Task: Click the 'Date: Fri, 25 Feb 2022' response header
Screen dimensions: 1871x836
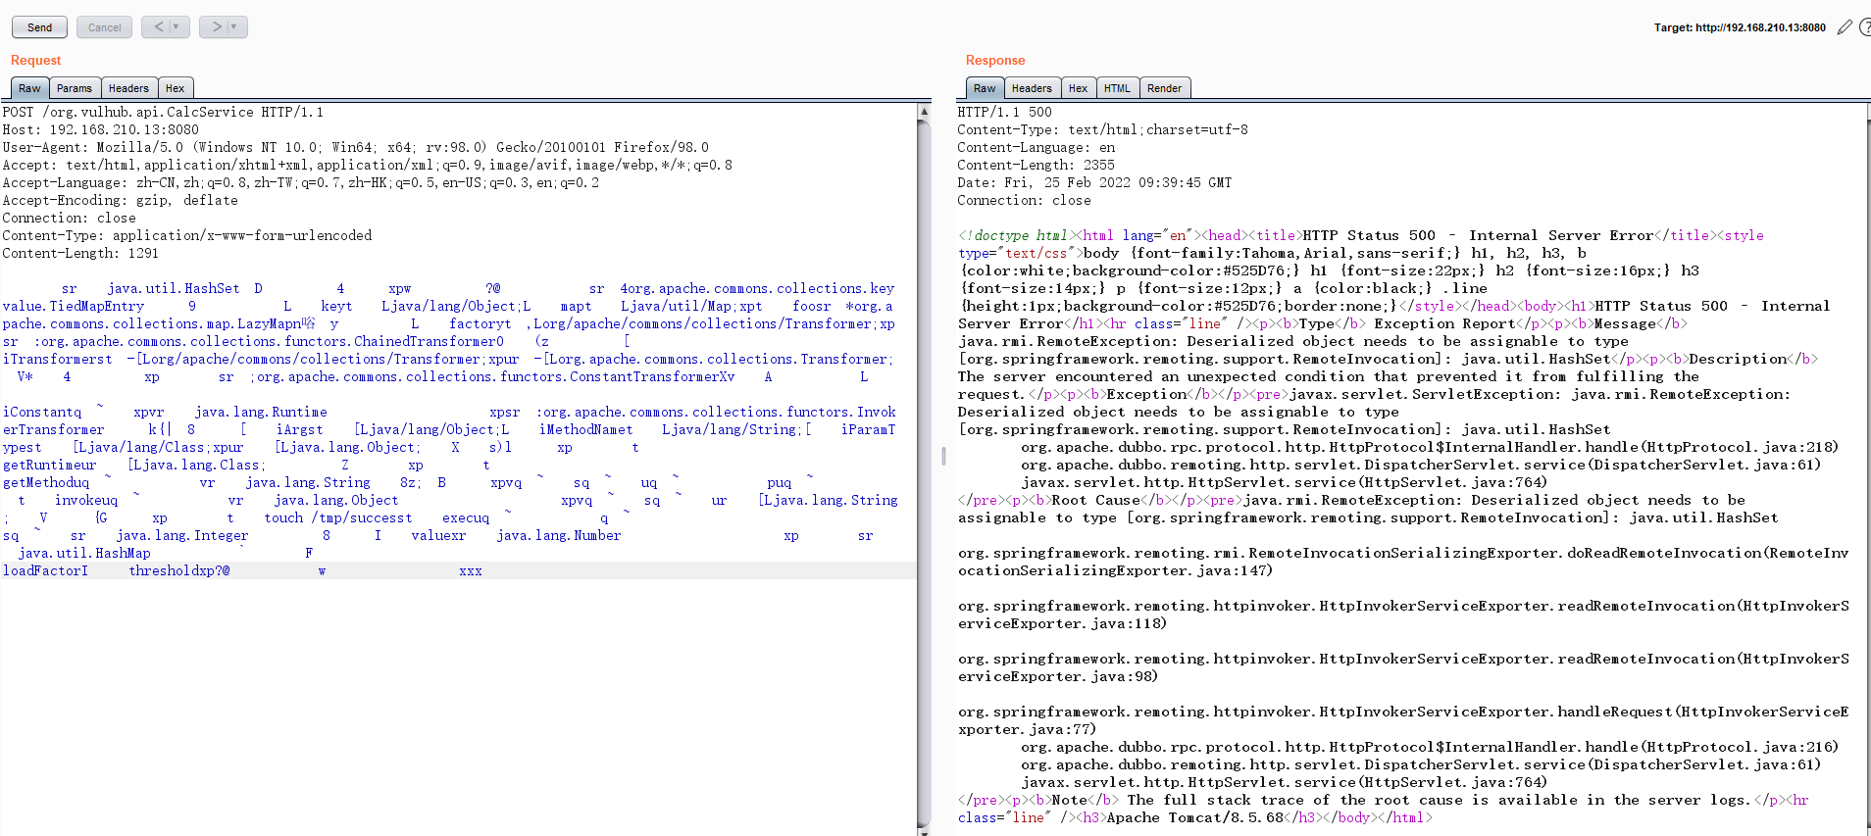Action: [x=1094, y=182]
